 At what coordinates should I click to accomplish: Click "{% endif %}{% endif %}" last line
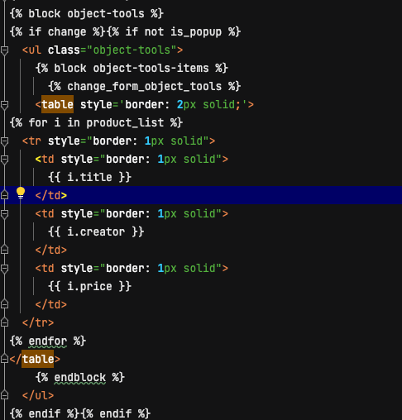pyautogui.click(x=80, y=414)
